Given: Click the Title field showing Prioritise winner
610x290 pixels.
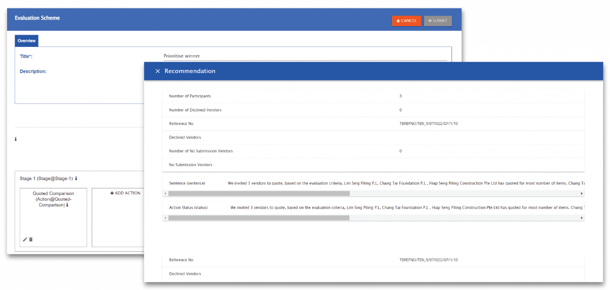Looking at the screenshot, I should click(278, 56).
